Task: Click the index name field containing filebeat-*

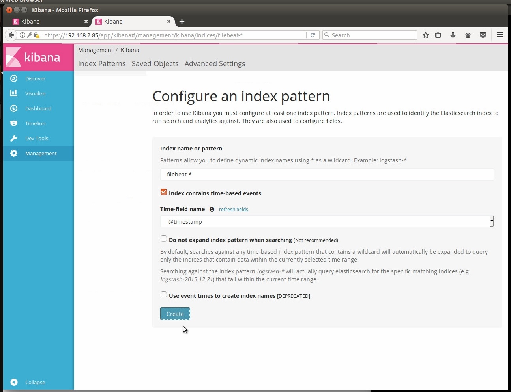Action: (x=327, y=175)
